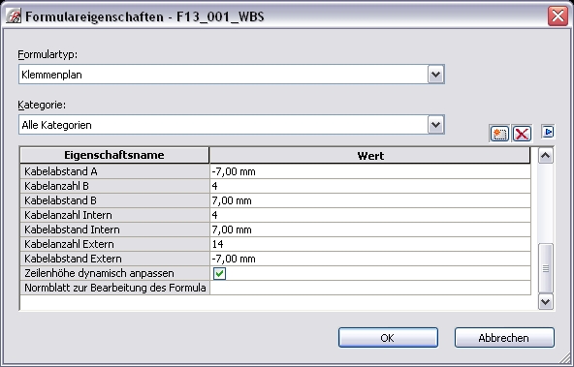Click the scrollbar up arrow
The width and height of the screenshot is (574, 367).
tap(546, 156)
